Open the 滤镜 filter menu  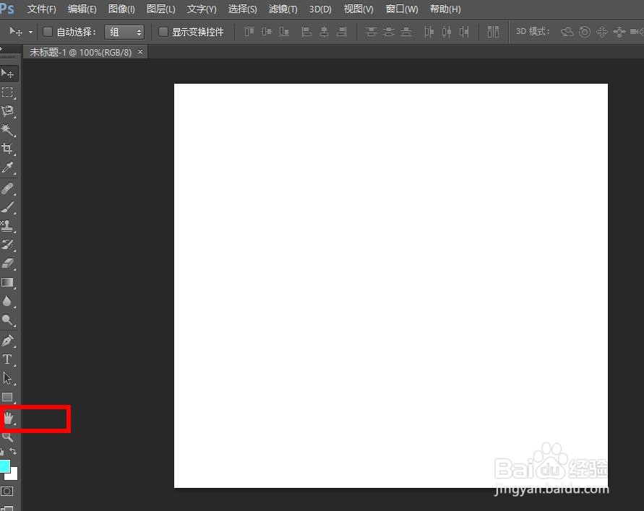[x=282, y=9]
